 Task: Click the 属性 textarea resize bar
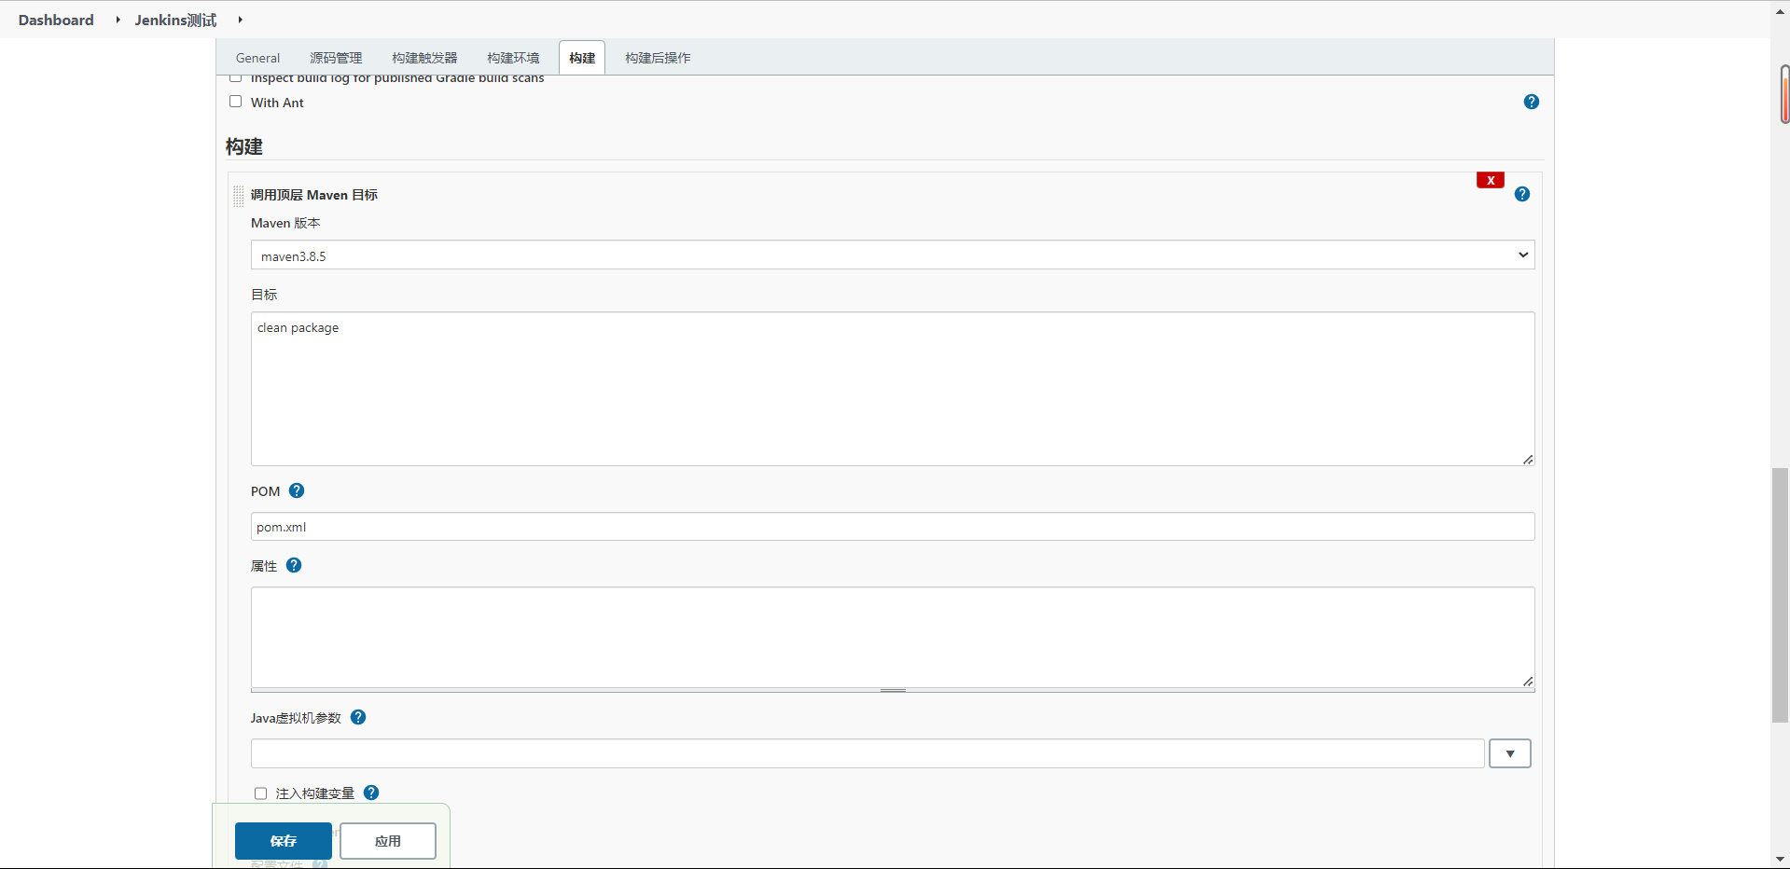coord(893,690)
